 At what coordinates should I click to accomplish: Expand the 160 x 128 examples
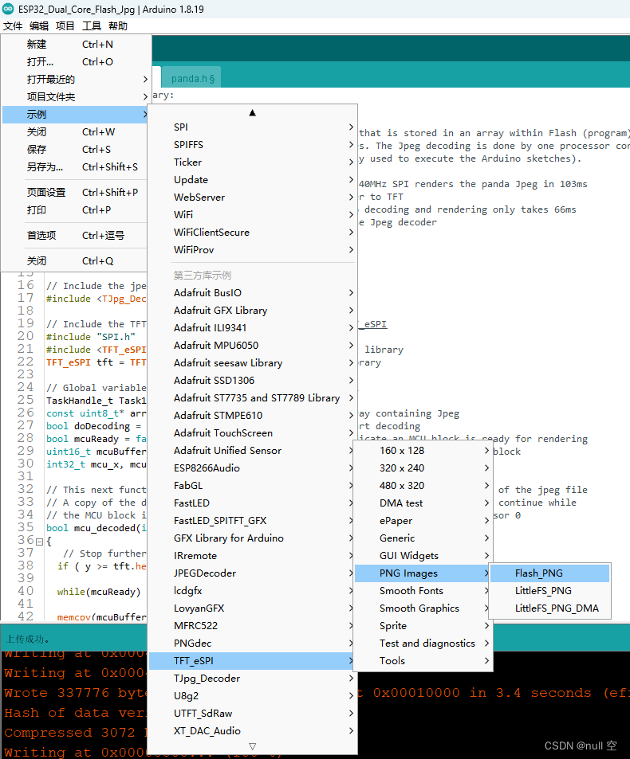click(423, 451)
